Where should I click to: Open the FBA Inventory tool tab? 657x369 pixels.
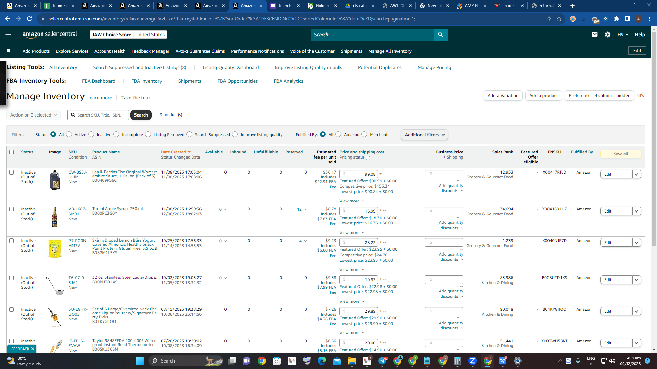[x=146, y=81]
